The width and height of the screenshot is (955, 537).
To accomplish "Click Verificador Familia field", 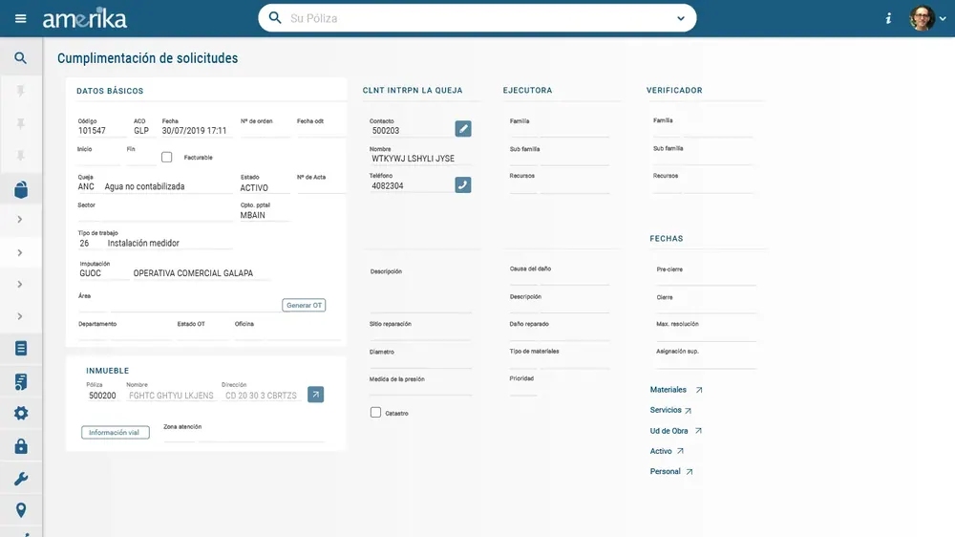I will click(x=703, y=129).
